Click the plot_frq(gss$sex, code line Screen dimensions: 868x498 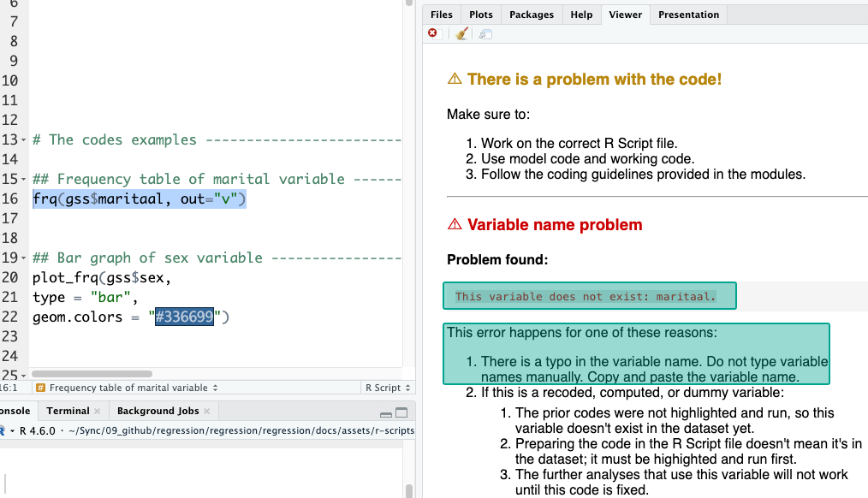pyautogui.click(x=102, y=278)
